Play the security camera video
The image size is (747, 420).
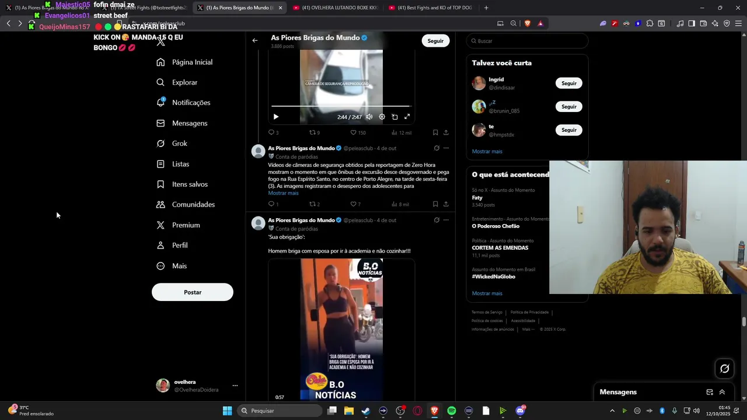[276, 117]
